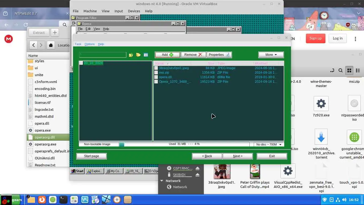Open the VirtualBox View menu
This screenshot has height=205, width=364.
[x=105, y=11]
